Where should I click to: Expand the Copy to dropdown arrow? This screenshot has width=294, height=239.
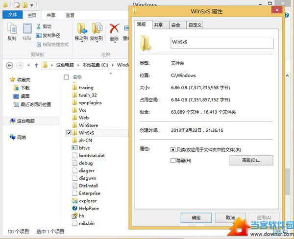pyautogui.click(x=97, y=42)
